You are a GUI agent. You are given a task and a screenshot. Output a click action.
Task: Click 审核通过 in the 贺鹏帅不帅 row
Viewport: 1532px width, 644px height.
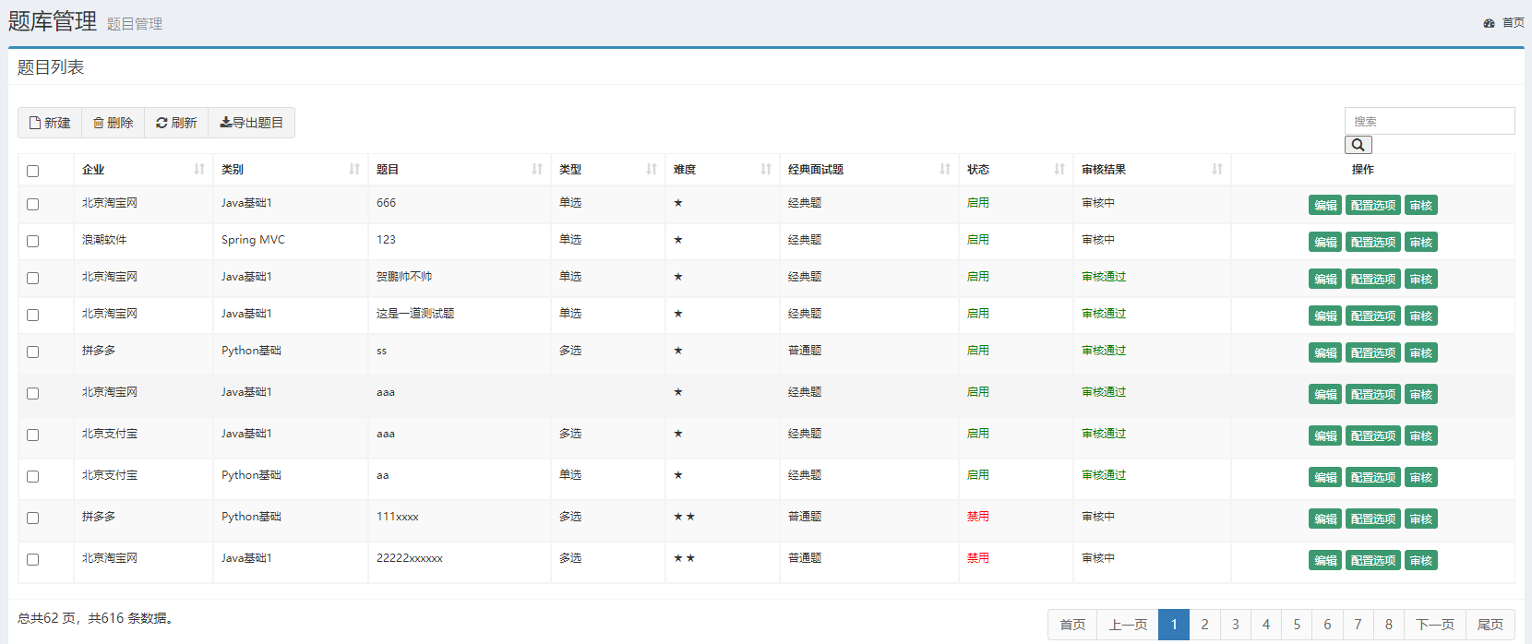pyautogui.click(x=1104, y=277)
